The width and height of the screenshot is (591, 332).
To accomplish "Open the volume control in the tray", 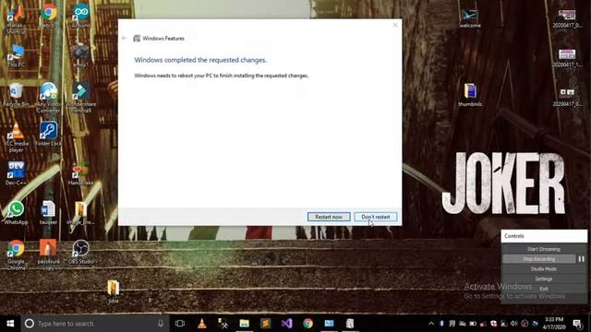I will pyautogui.click(x=513, y=324).
